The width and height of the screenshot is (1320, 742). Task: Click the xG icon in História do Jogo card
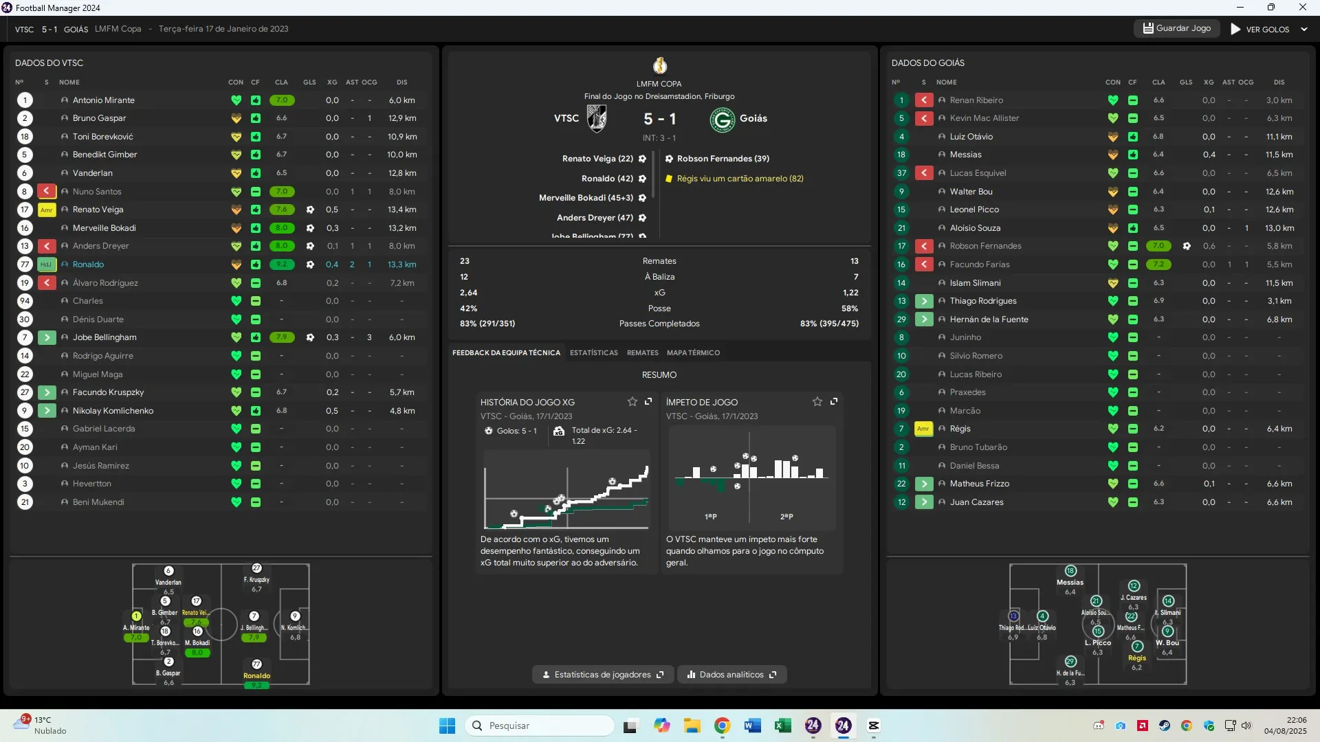click(559, 431)
